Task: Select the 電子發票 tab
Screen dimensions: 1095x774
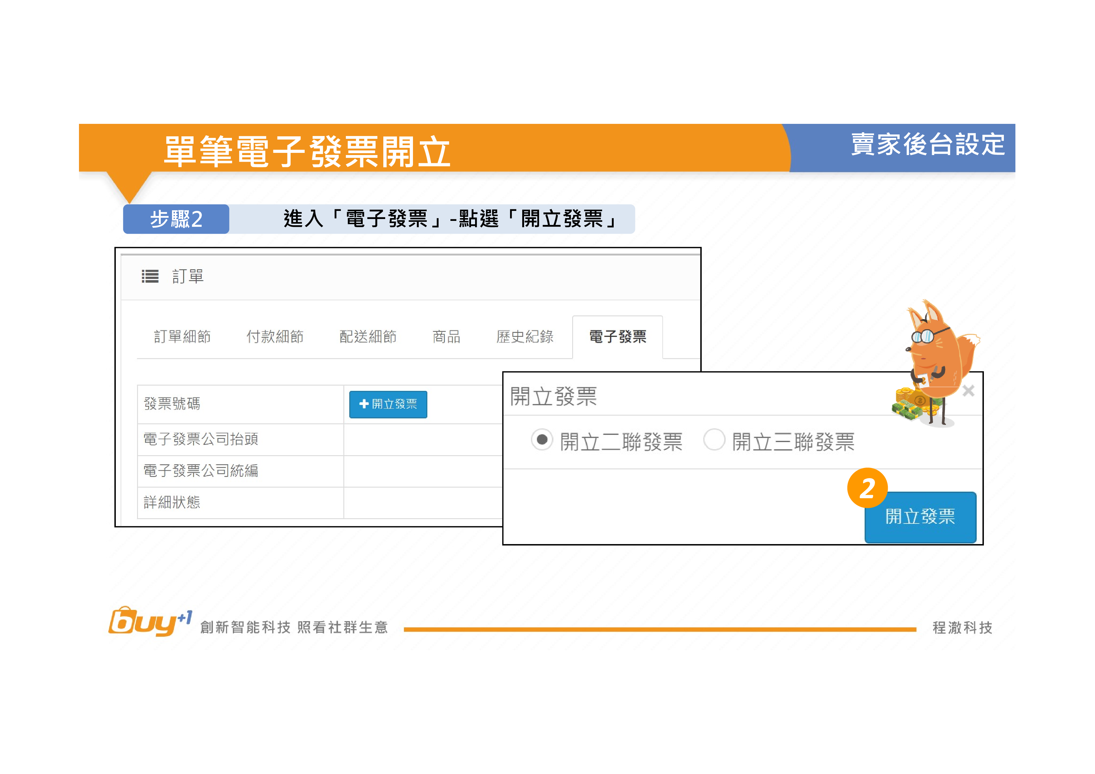Action: point(618,337)
